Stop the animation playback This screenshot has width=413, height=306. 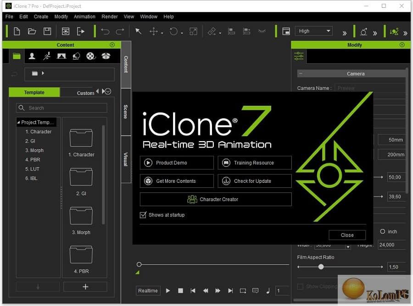point(180,291)
